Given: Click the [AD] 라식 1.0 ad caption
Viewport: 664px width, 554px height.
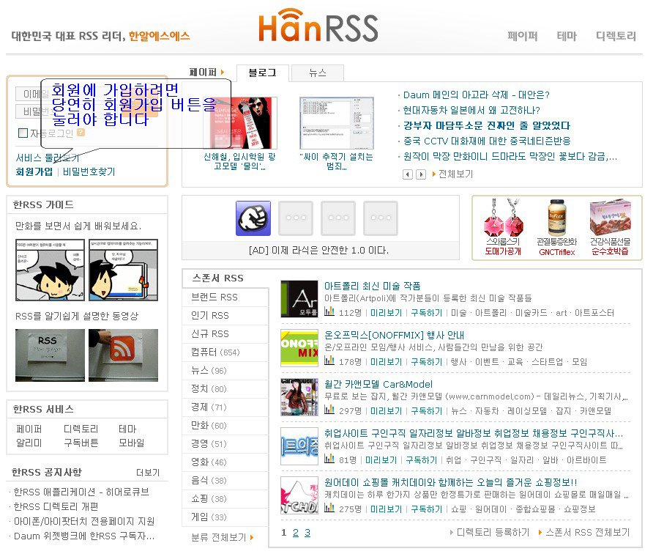Looking at the screenshot, I should 318,251.
